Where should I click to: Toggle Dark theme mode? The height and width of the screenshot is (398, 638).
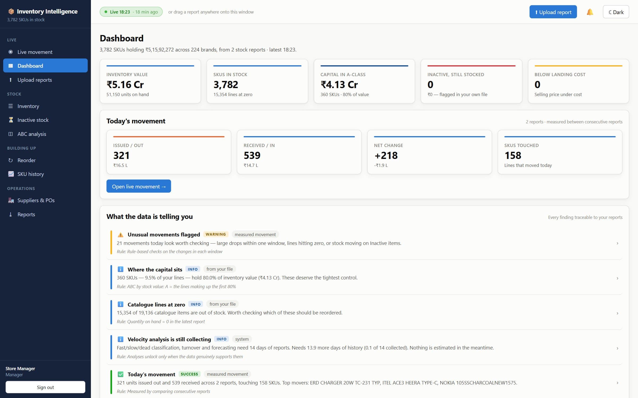point(616,12)
